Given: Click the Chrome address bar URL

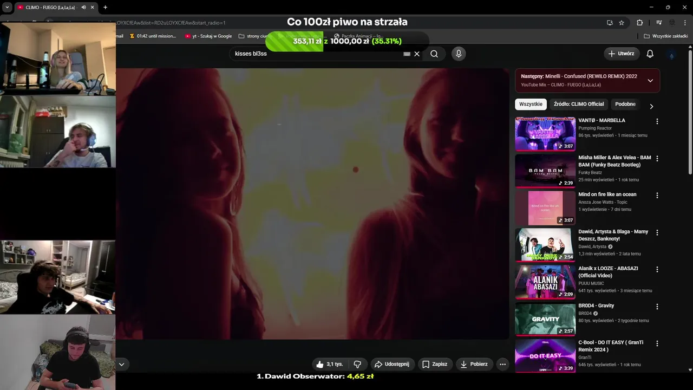Looking at the screenshot, I should 171,23.
